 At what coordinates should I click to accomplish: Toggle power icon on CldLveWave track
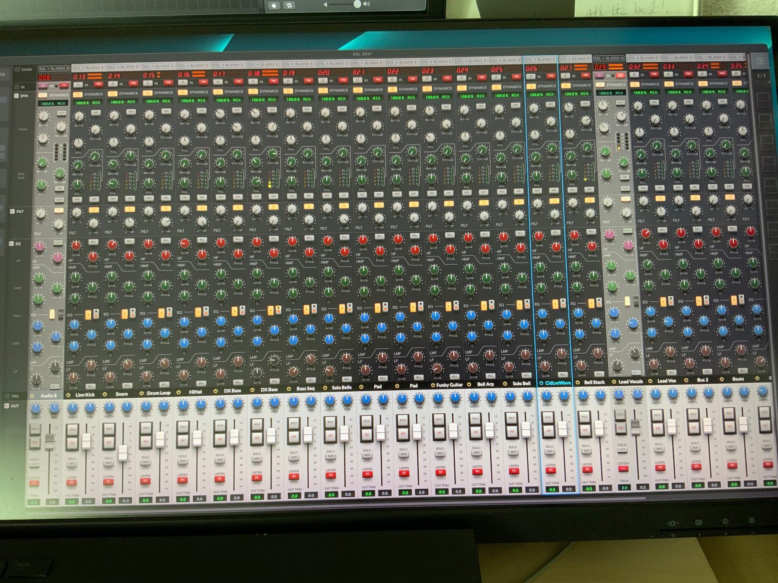click(541, 383)
